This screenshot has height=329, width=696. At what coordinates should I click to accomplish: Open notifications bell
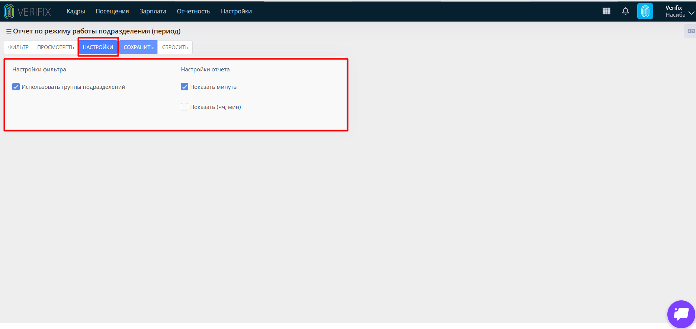626,11
